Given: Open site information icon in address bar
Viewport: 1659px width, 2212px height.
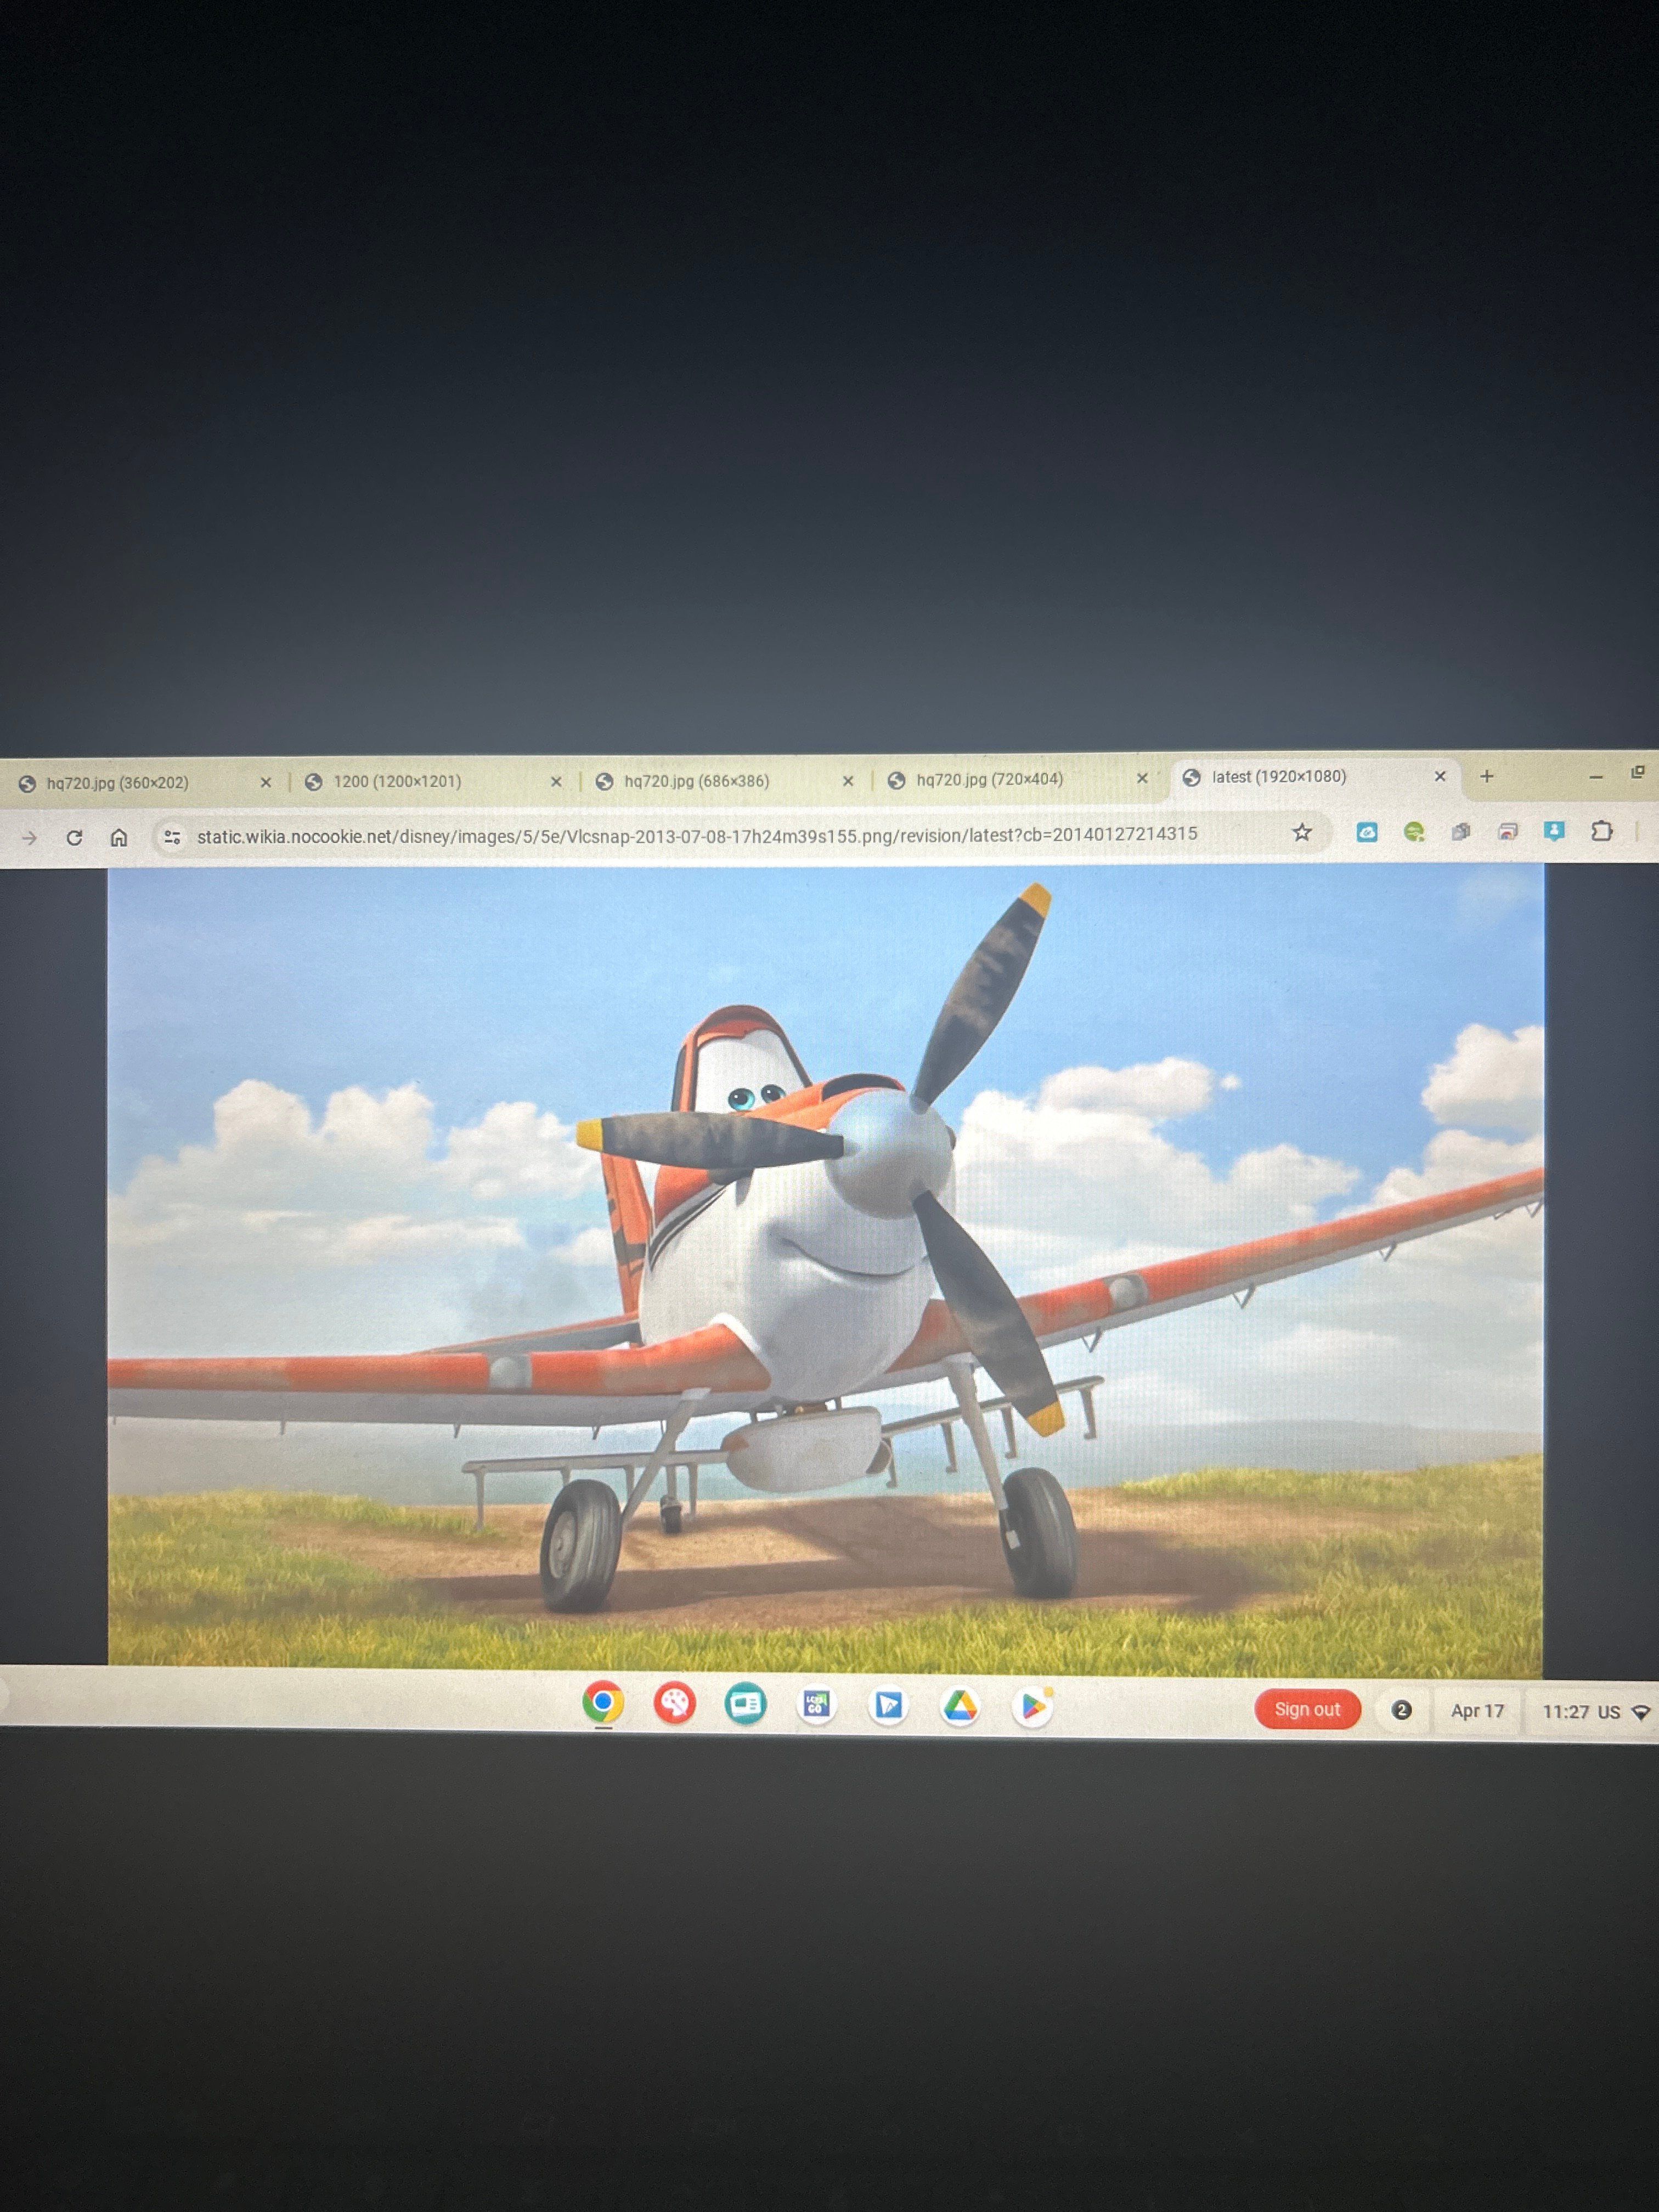Looking at the screenshot, I should click(x=172, y=837).
